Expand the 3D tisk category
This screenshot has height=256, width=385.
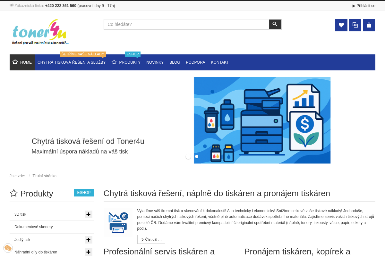click(89, 214)
